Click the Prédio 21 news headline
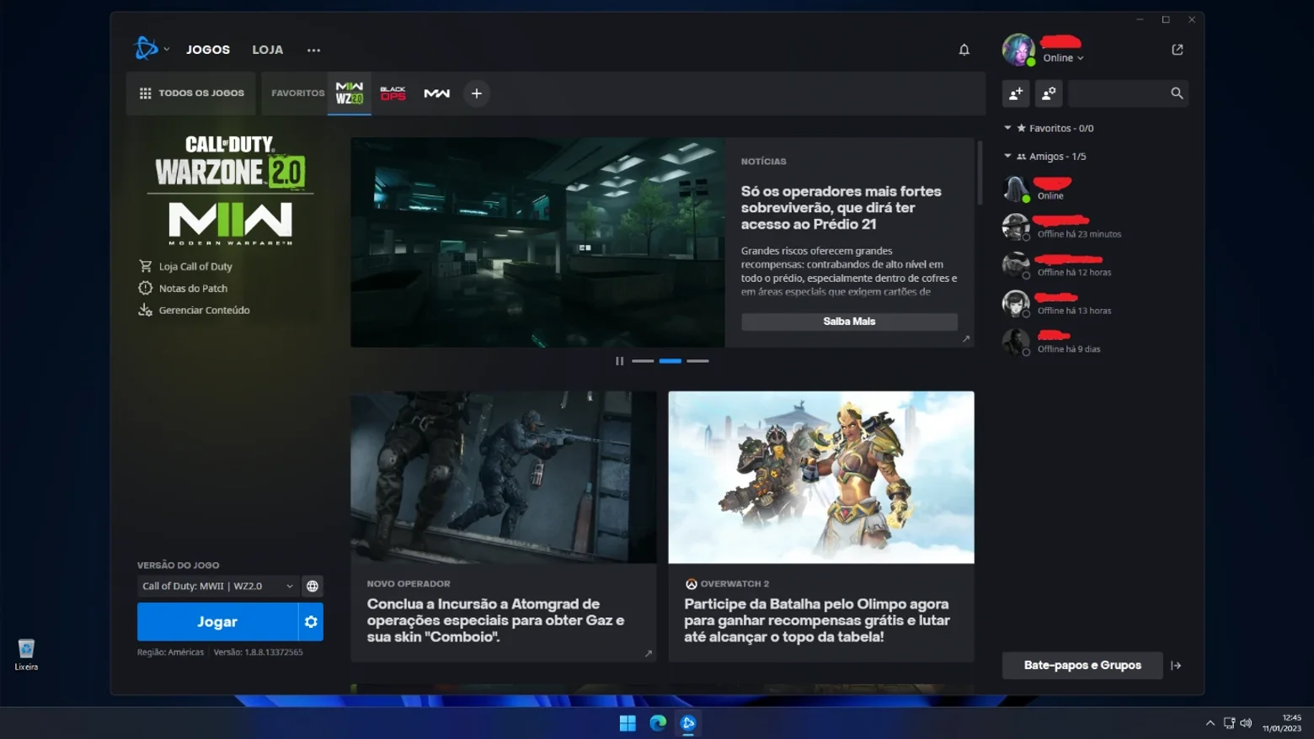 (x=841, y=208)
